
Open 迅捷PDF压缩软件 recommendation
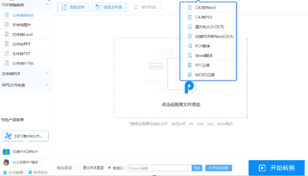tap(26, 152)
